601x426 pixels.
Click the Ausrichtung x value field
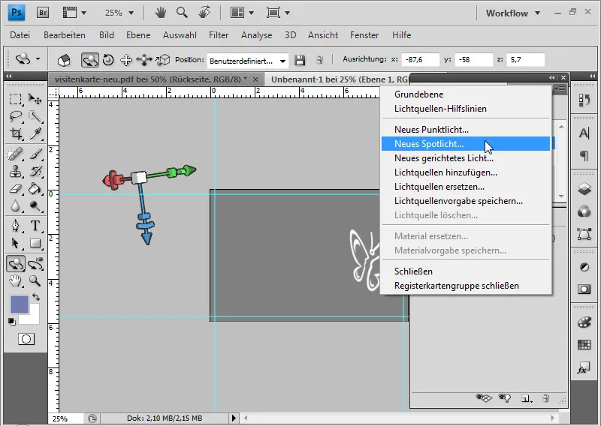coord(420,60)
